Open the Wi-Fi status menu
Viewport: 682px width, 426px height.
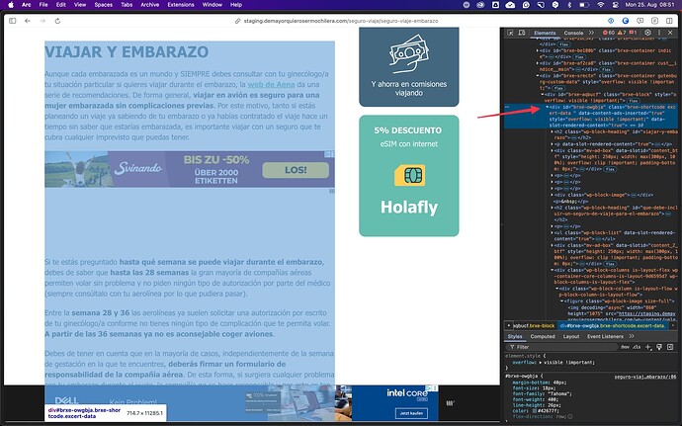(601, 5)
